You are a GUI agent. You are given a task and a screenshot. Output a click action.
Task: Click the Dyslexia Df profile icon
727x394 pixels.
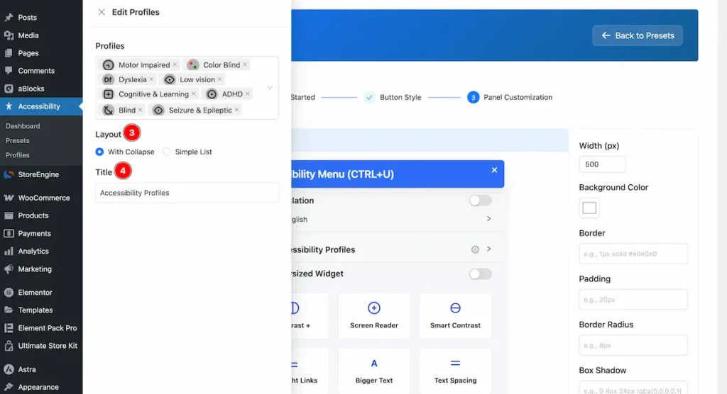[x=108, y=79]
